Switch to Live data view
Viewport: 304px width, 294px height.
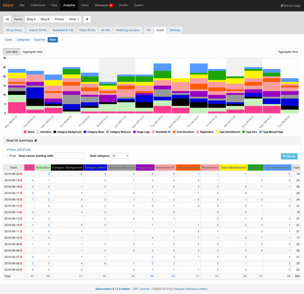tap(11, 52)
